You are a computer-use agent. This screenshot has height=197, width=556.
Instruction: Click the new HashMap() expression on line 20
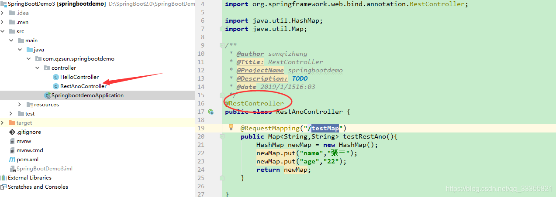coord(350,145)
